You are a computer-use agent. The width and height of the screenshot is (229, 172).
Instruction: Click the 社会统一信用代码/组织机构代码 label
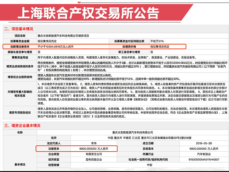pos(148,159)
